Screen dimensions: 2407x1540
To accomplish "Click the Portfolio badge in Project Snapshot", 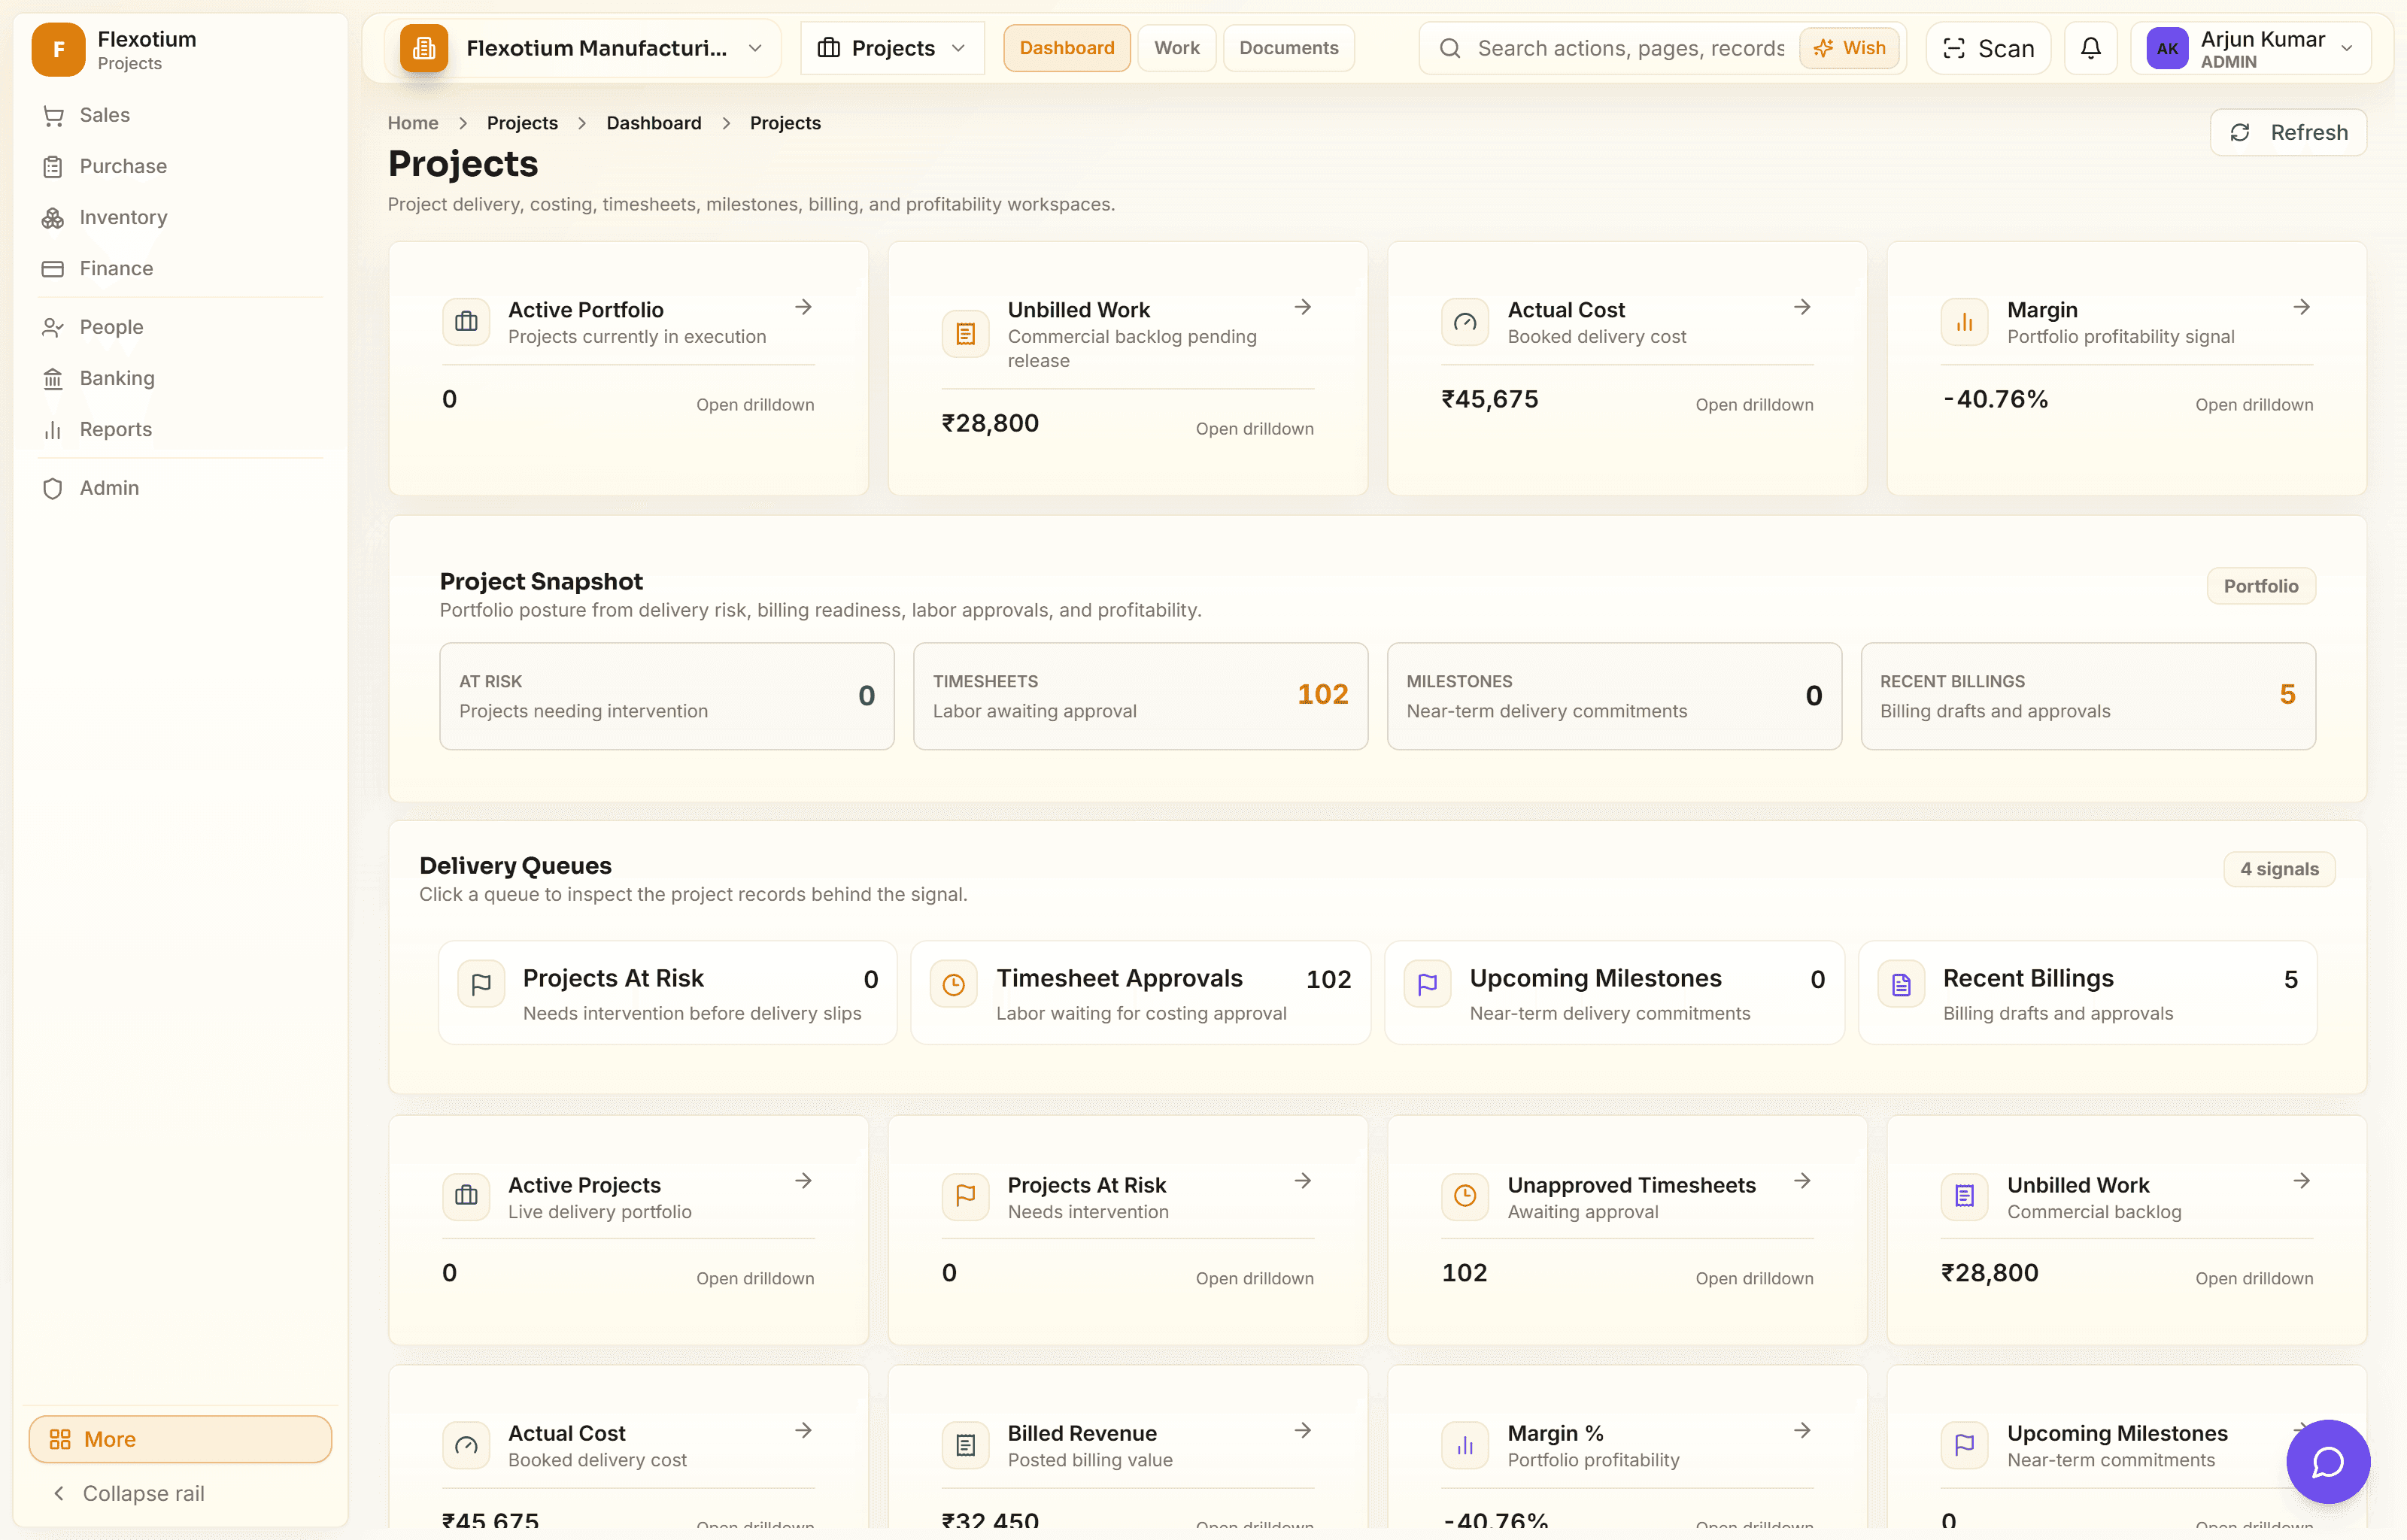I will (2261, 586).
